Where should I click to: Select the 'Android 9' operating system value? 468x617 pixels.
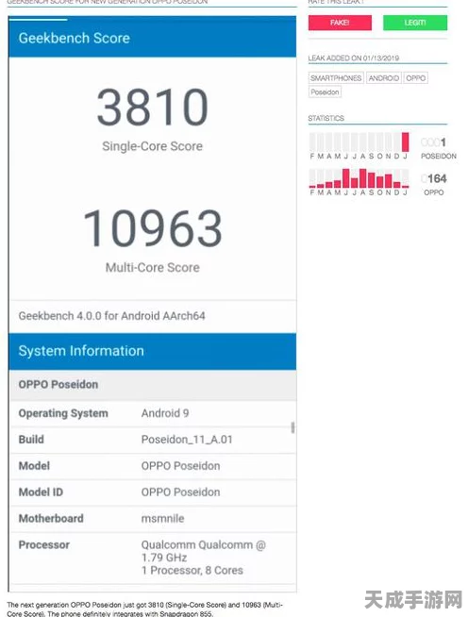click(x=165, y=413)
